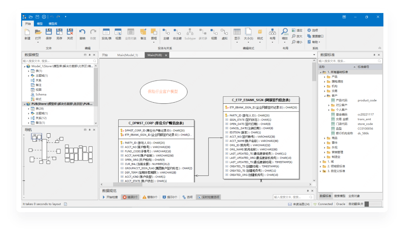The image size is (404, 236).
Task: Pin the 数据模型 panel
Action: pyautogui.click(x=90, y=55)
